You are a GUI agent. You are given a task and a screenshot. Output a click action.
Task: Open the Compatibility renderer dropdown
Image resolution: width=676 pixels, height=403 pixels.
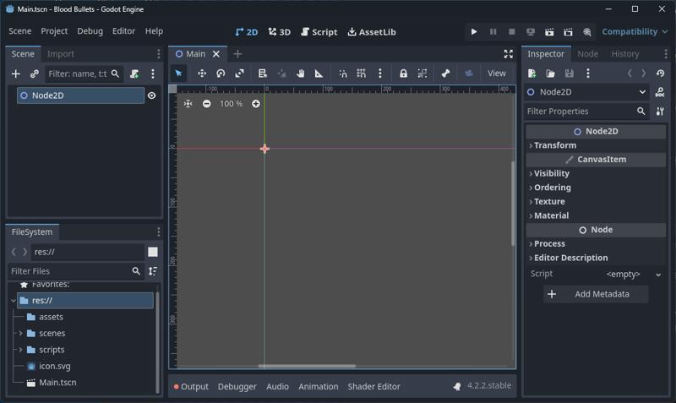tap(635, 31)
